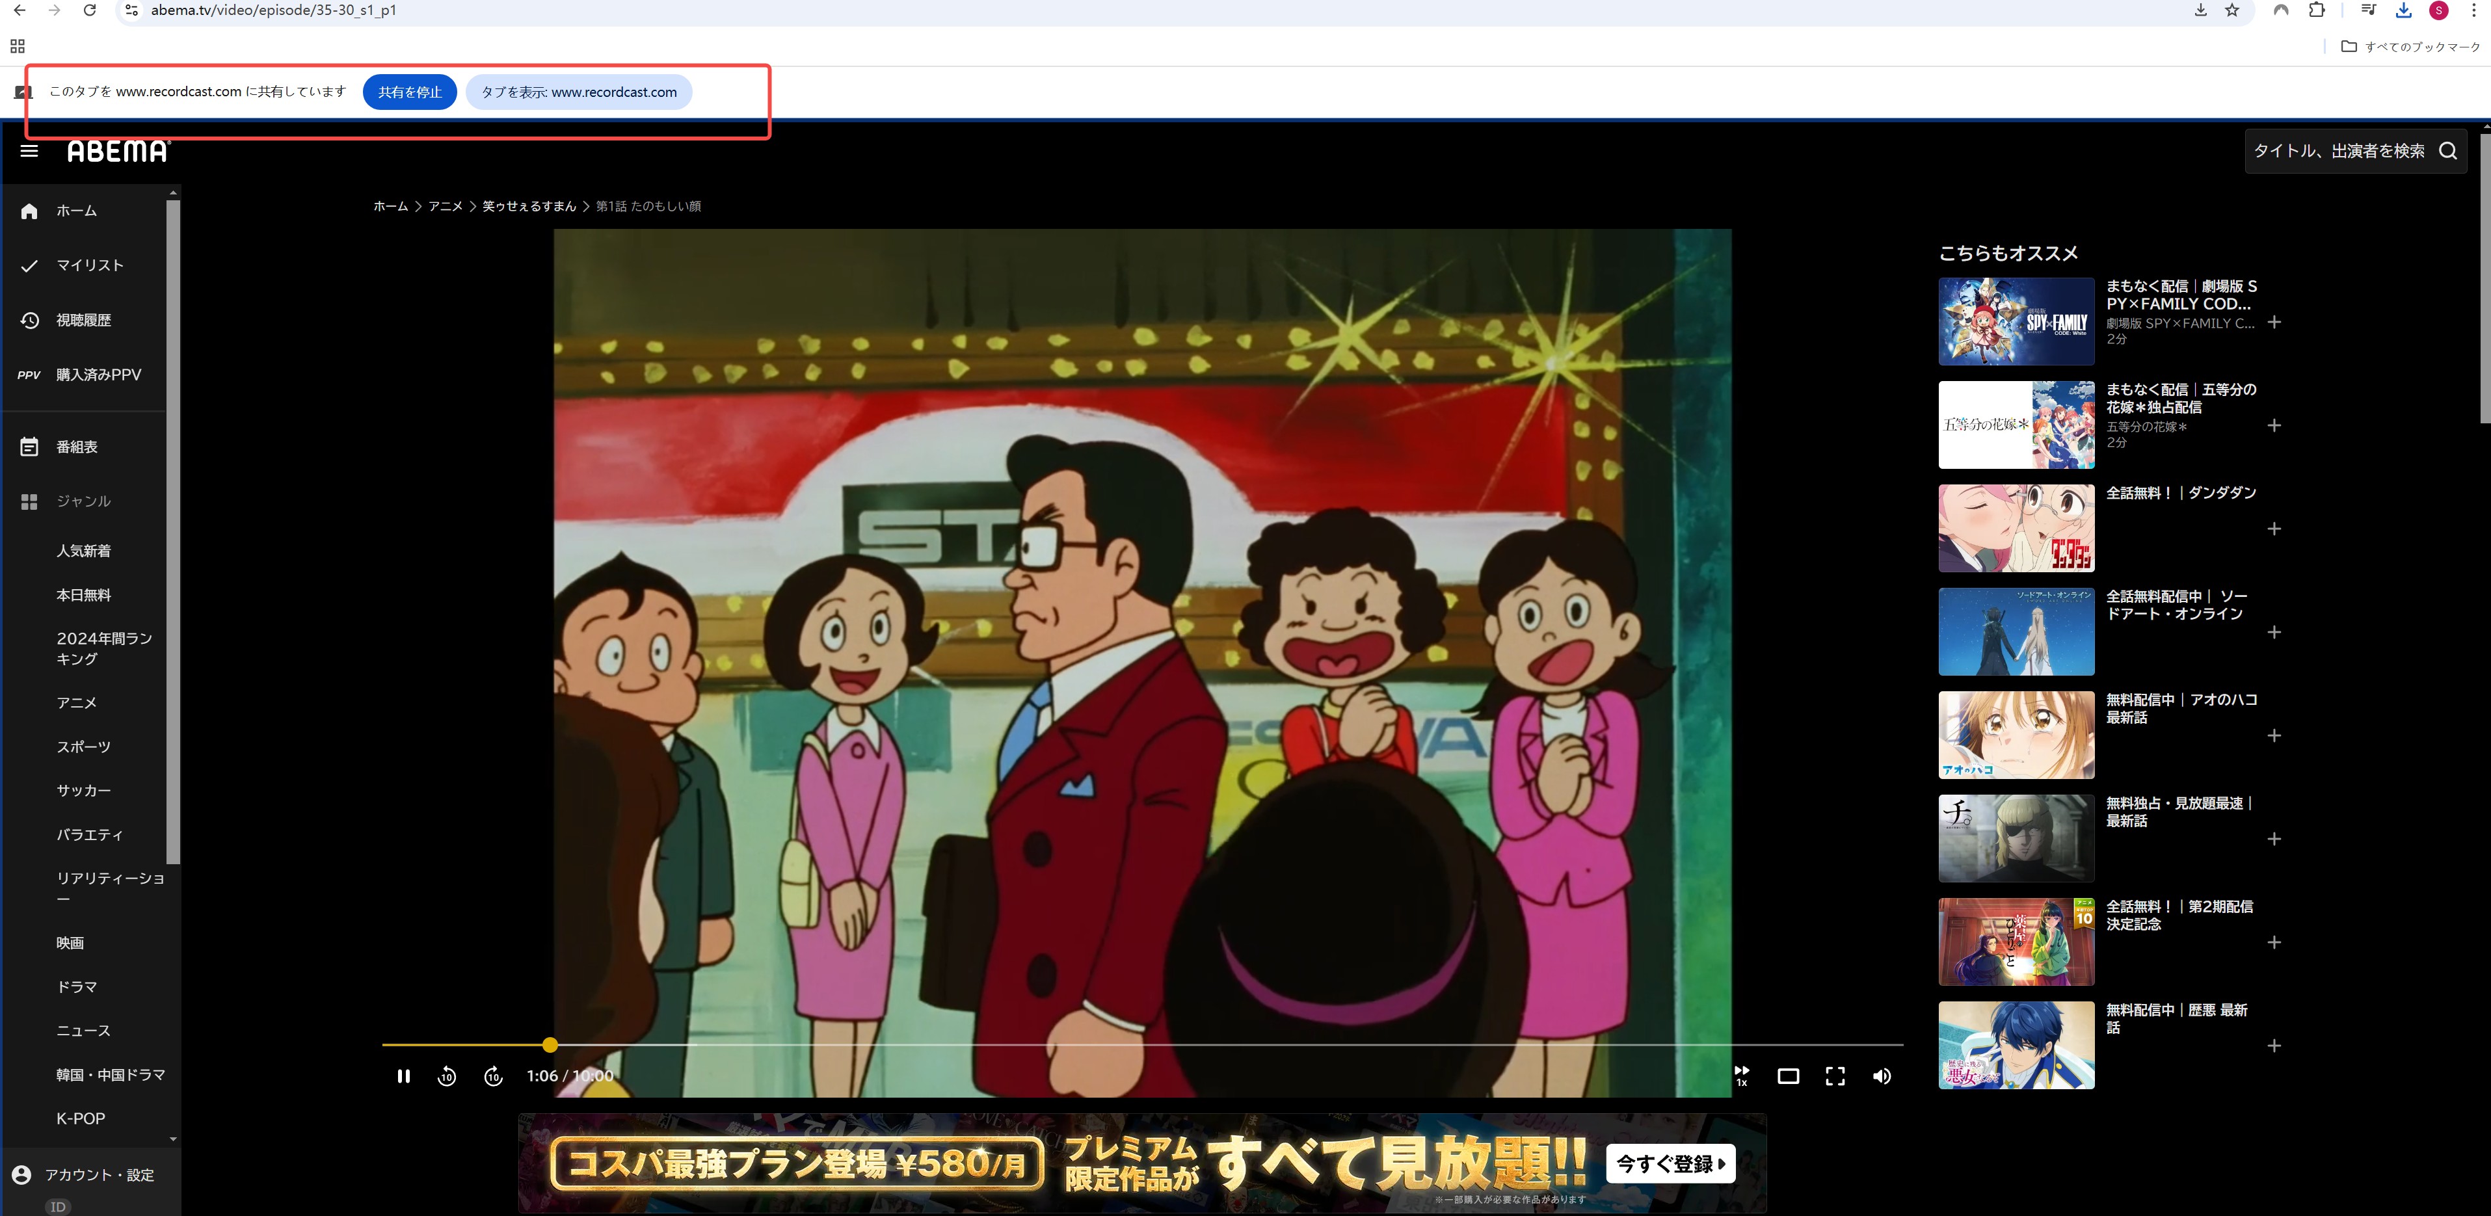2491x1216 pixels.
Task: Select 本日無料 genre
Action: tap(83, 596)
